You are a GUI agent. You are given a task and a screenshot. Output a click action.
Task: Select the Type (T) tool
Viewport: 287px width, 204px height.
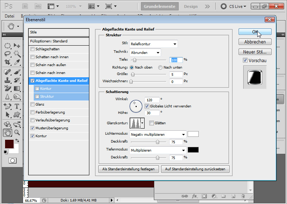coord(17,106)
